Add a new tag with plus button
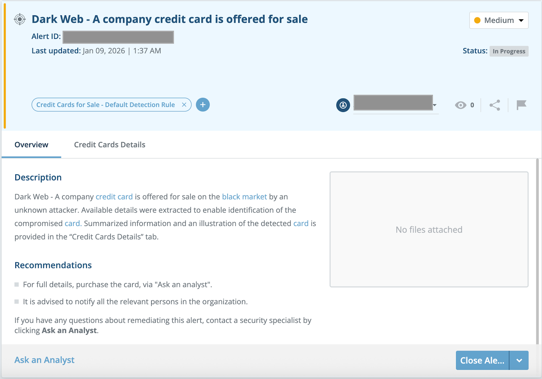542x379 pixels. [203, 105]
